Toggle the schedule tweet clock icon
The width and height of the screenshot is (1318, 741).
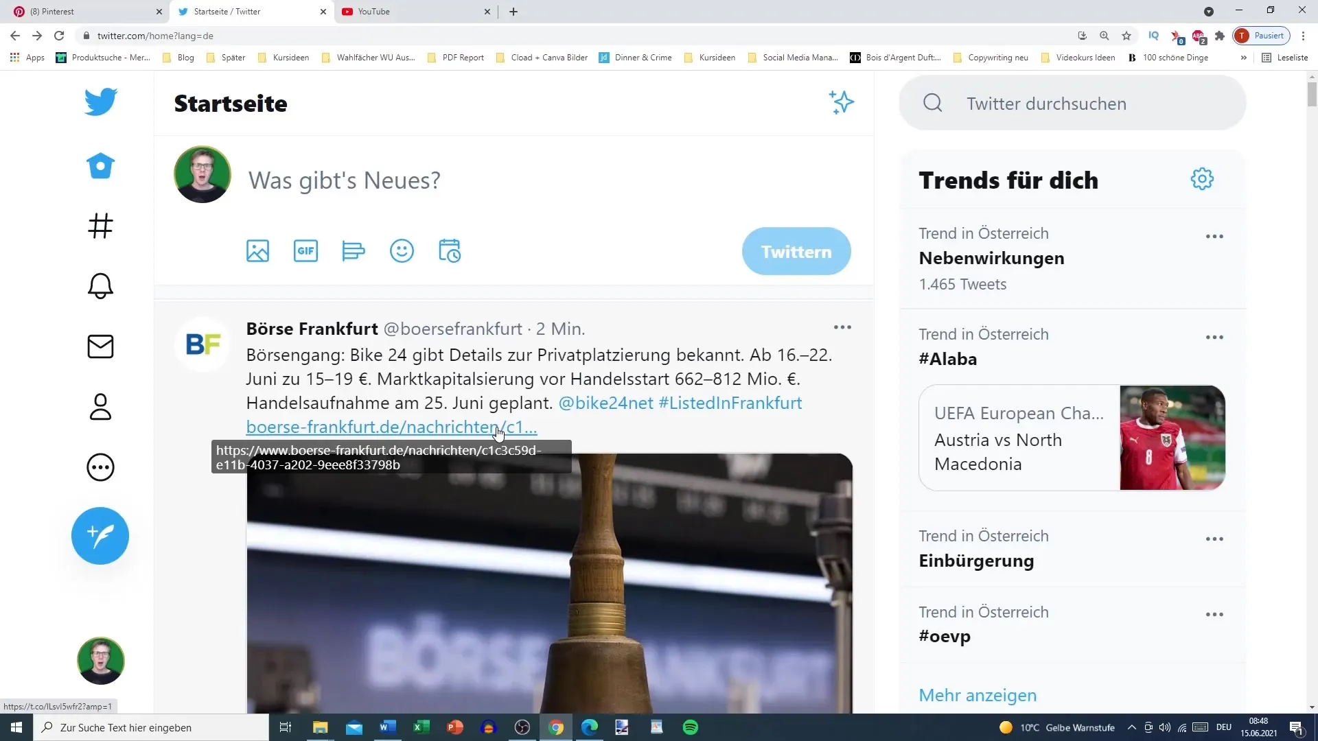[450, 250]
